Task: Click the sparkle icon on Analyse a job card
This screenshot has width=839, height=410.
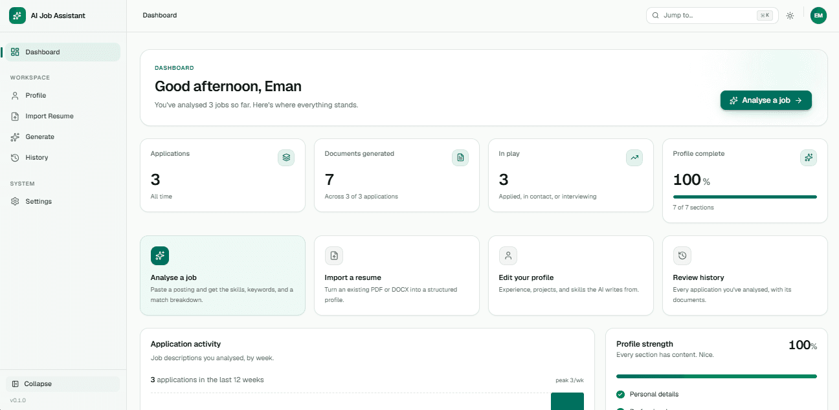Action: point(160,255)
